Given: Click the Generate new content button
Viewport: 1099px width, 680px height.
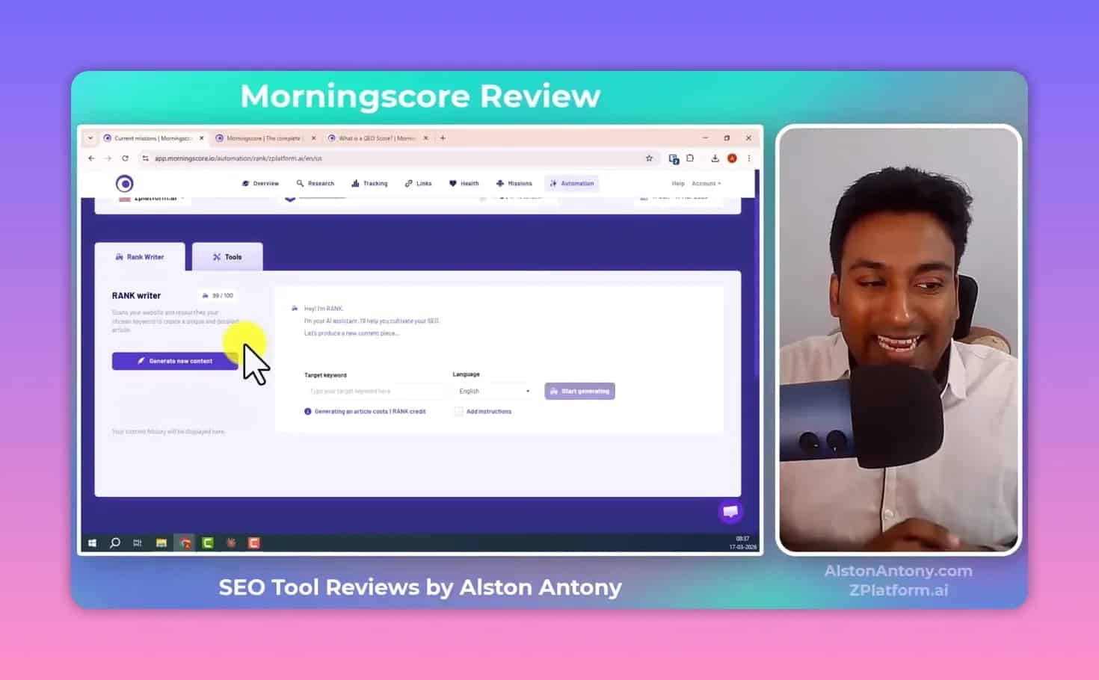Looking at the screenshot, I should coord(174,361).
